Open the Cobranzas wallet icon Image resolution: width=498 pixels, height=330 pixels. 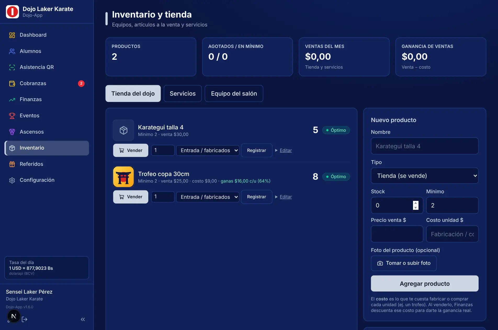tap(12, 84)
